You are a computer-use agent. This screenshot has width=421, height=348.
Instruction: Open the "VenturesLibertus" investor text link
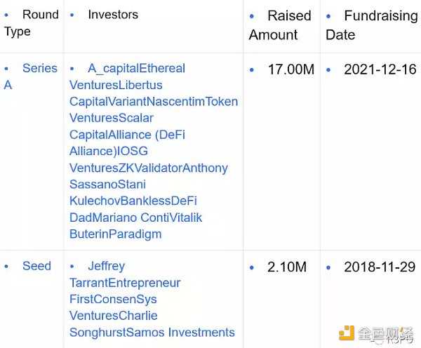tap(116, 85)
